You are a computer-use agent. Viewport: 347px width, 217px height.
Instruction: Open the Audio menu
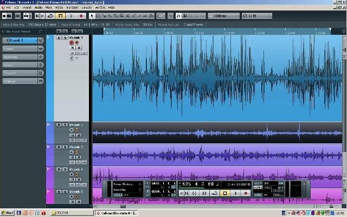tap(38, 8)
